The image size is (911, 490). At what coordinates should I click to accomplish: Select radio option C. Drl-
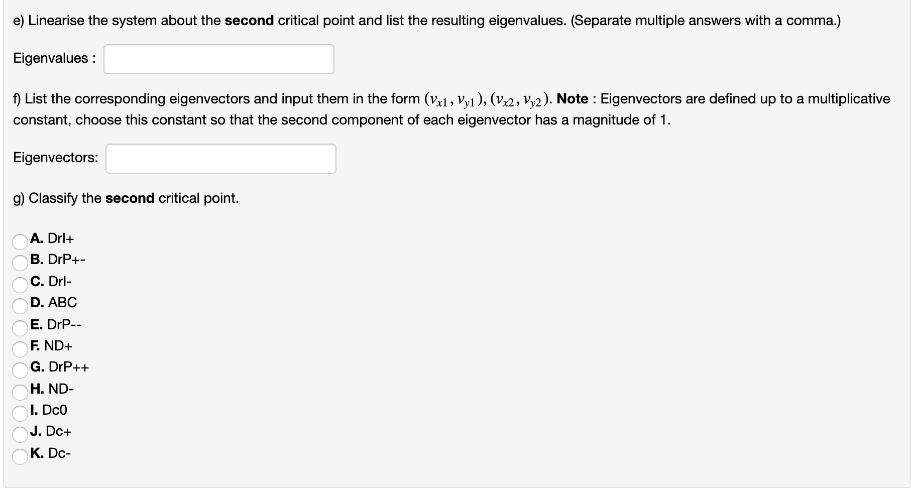coord(19,285)
